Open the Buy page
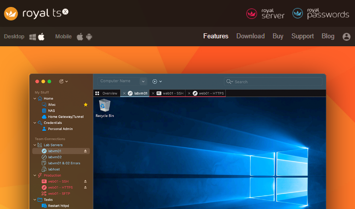This screenshot has width=355, height=209. point(278,36)
